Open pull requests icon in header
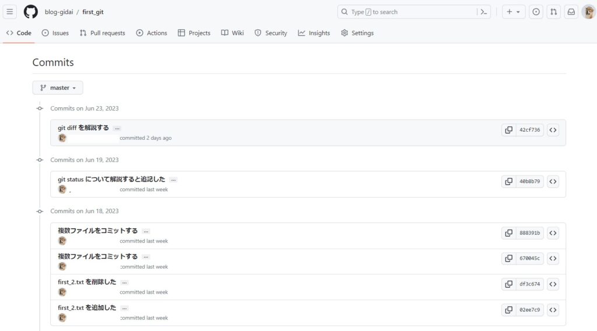Screen dimensions: 597x331 pyautogui.click(x=554, y=12)
